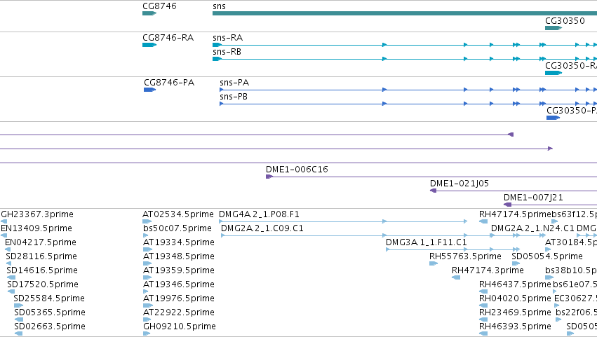Select the AT02534.5prime EST glyph
The height and width of the screenshot is (337, 597).
click(147, 221)
